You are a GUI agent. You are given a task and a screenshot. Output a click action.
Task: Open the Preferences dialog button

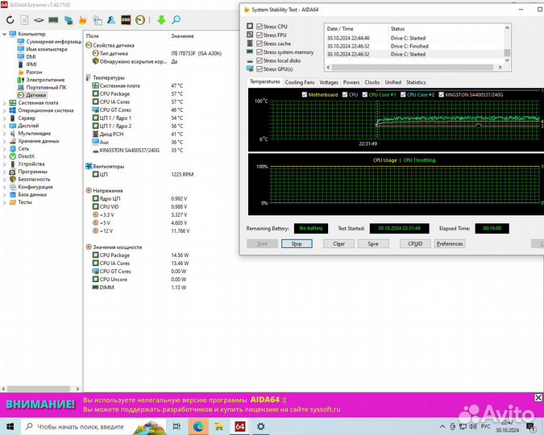click(450, 243)
